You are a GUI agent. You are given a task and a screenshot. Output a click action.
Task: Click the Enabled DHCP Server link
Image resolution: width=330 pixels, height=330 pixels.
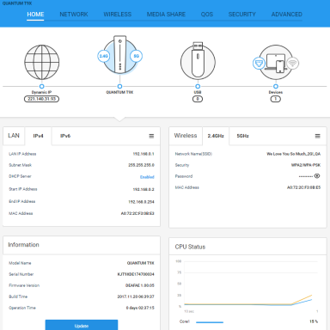point(147,177)
